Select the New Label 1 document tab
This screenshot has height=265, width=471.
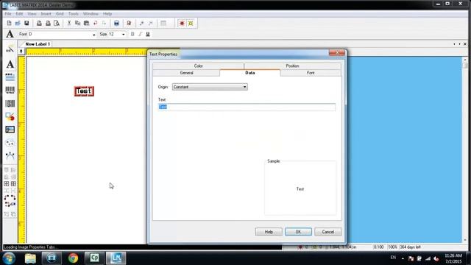coord(38,44)
